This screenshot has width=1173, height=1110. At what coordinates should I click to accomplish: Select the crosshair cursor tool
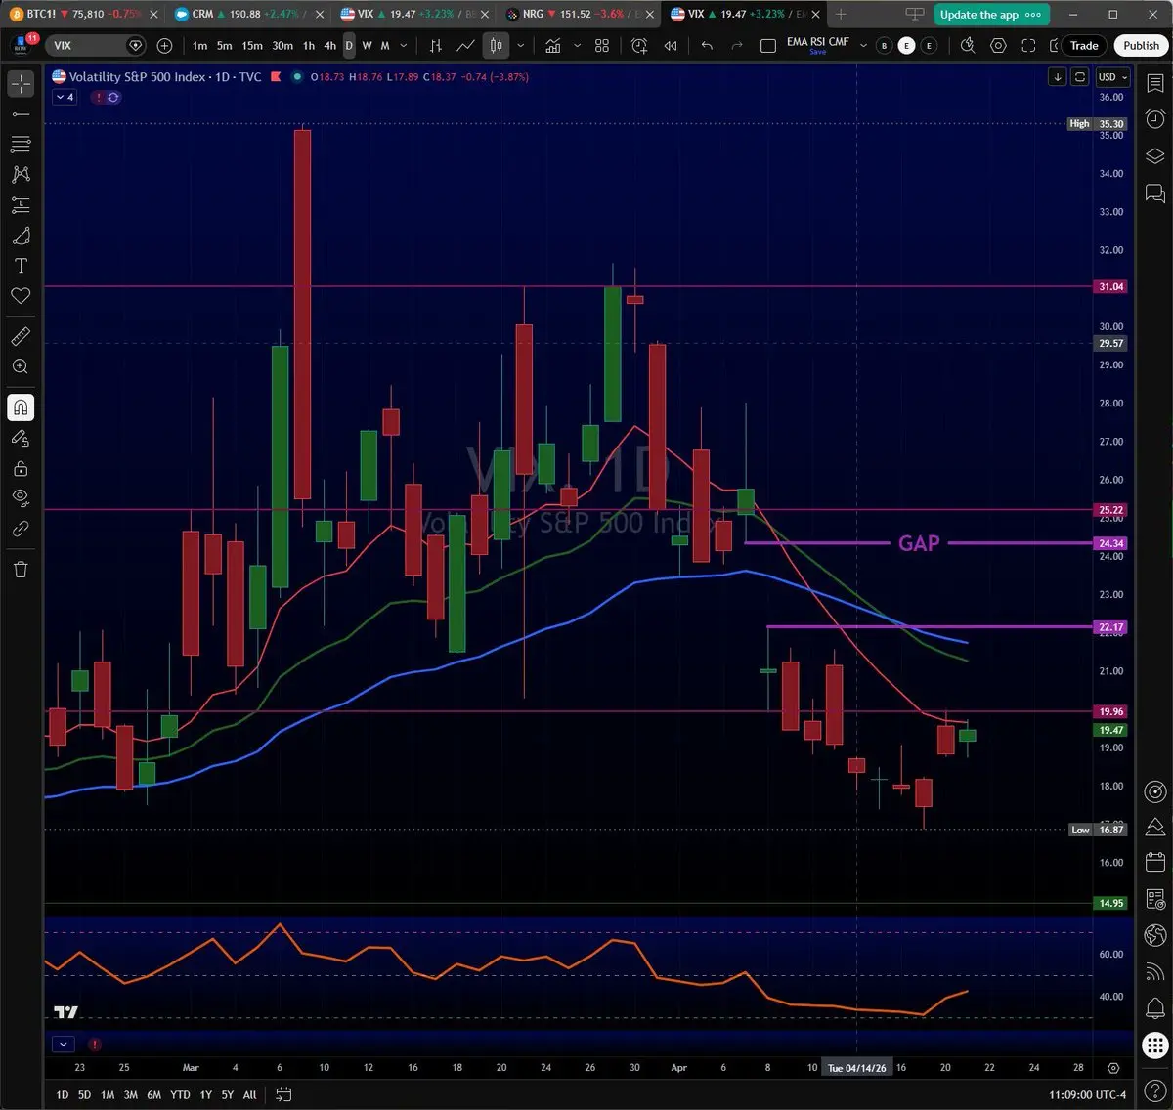pyautogui.click(x=21, y=84)
